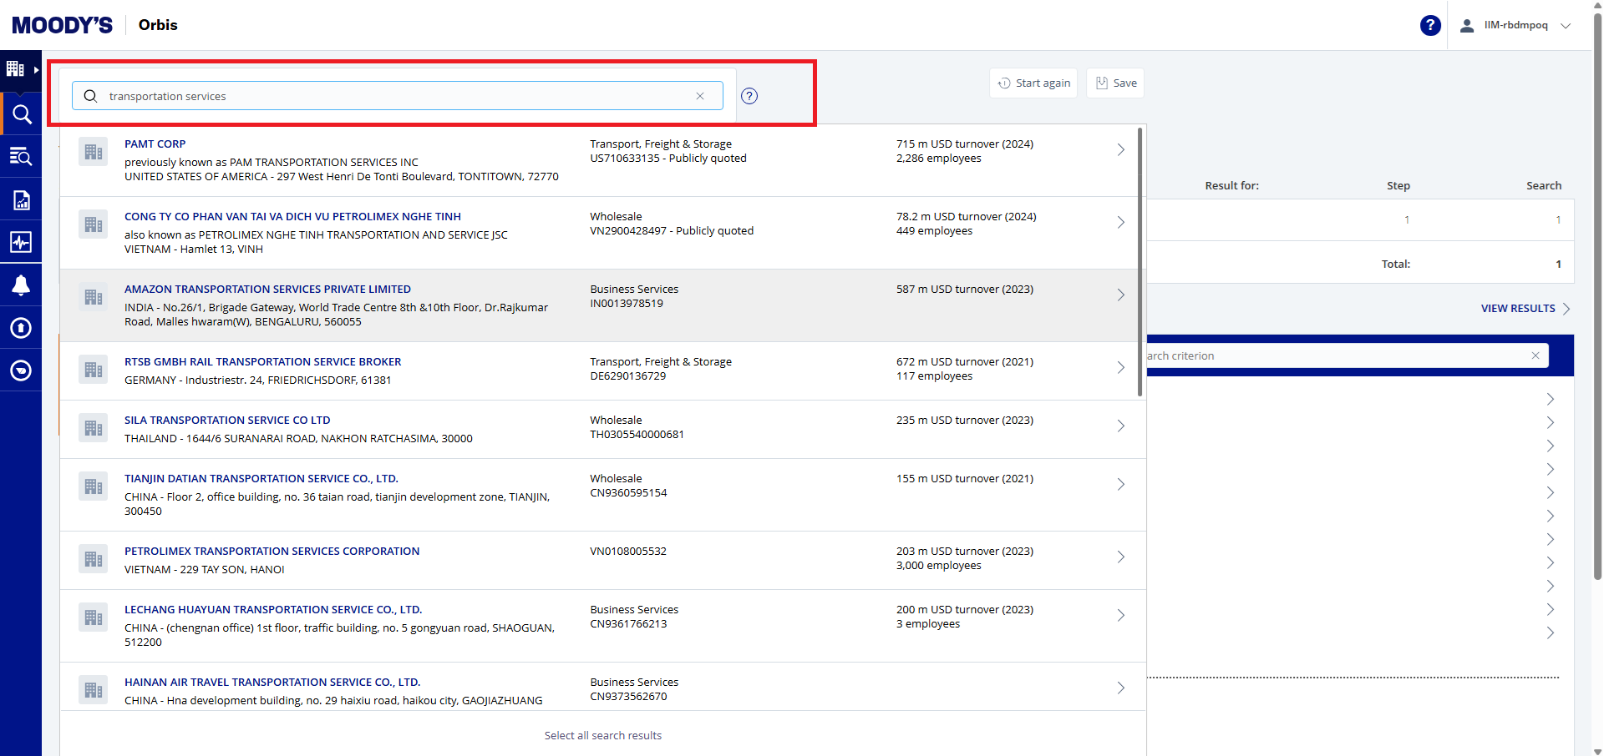Click Select all search results

(x=602, y=735)
